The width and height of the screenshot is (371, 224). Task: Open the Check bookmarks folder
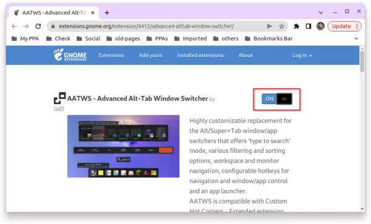tap(58, 38)
